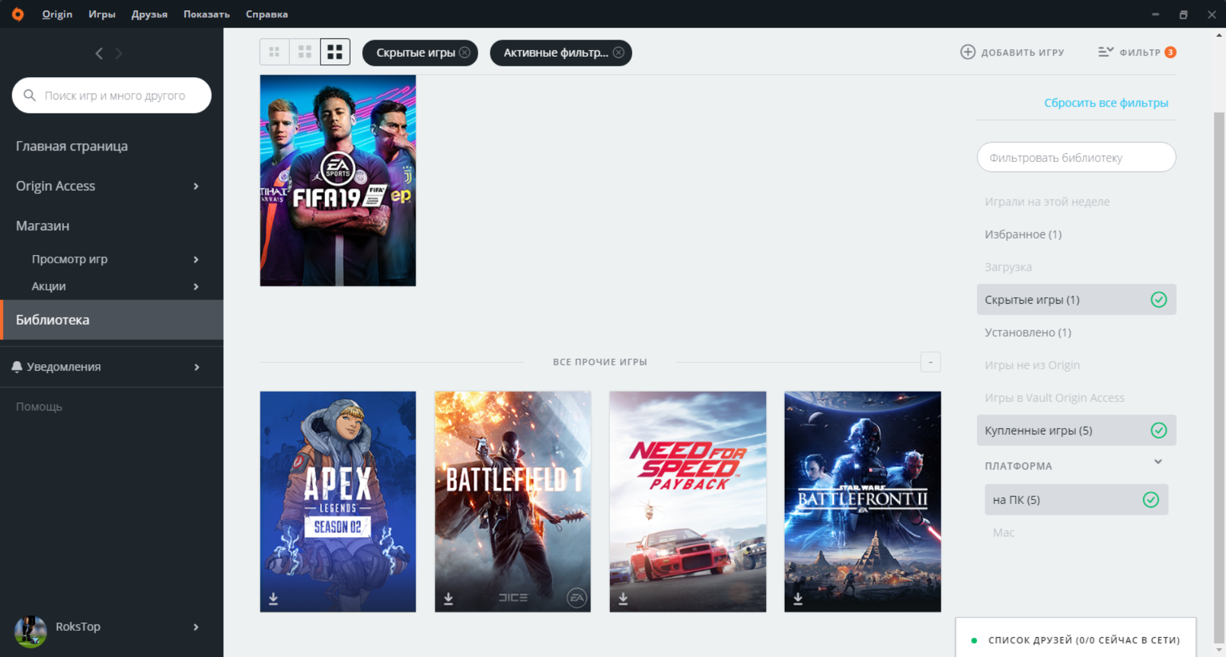Collapse the 'ПЛАТФОРМА' section chevron

[1158, 462]
